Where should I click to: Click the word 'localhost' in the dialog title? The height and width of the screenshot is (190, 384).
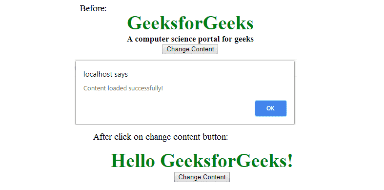point(99,74)
